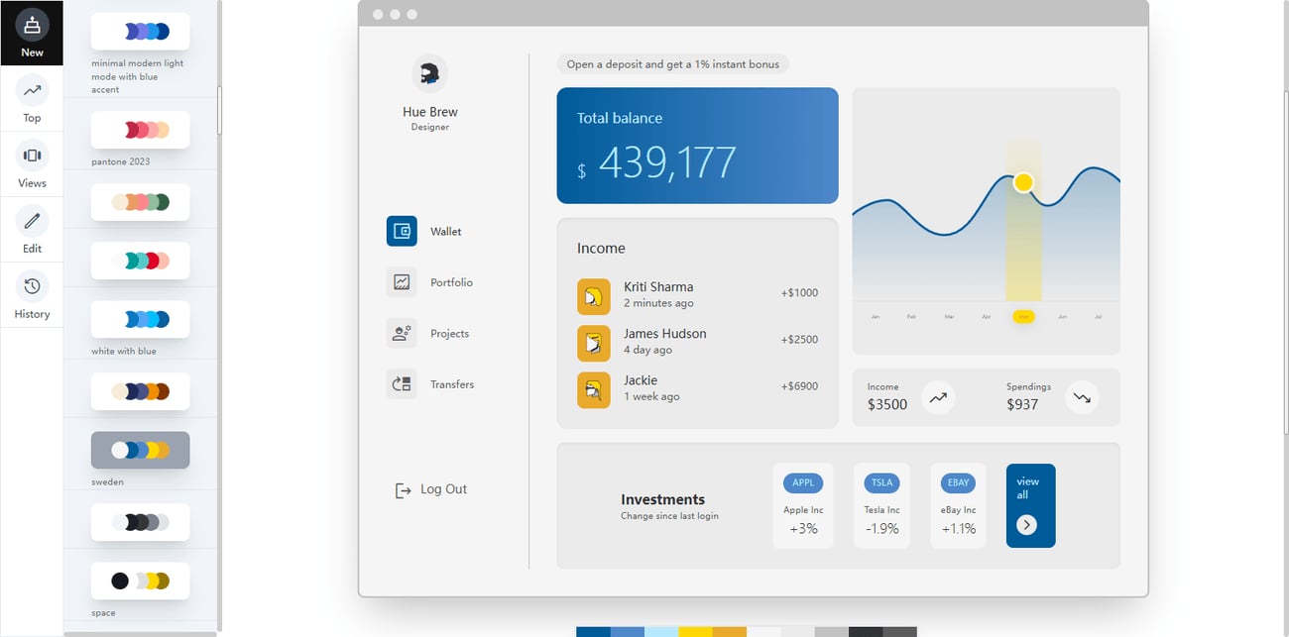Screen dimensions: 1289x637
Task: Select the Portfolio chart icon
Action: click(402, 282)
